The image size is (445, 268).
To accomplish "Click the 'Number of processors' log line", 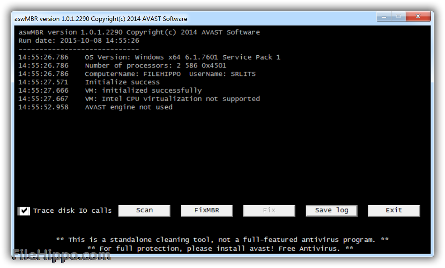I will point(122,66).
